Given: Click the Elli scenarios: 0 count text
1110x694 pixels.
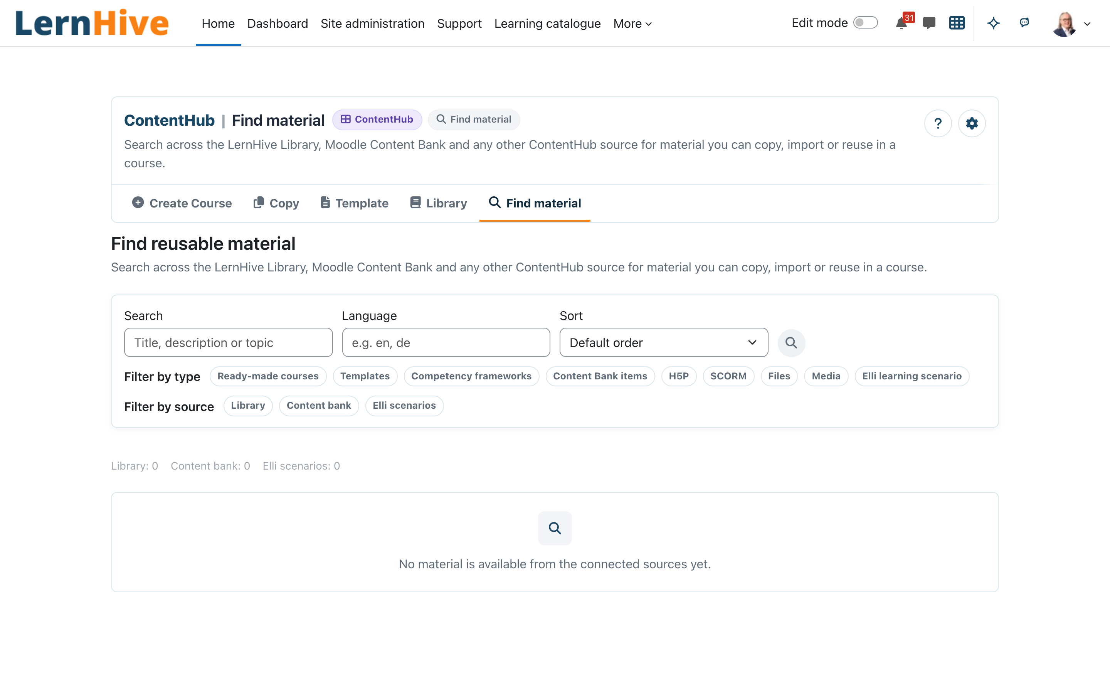Looking at the screenshot, I should coord(301,466).
